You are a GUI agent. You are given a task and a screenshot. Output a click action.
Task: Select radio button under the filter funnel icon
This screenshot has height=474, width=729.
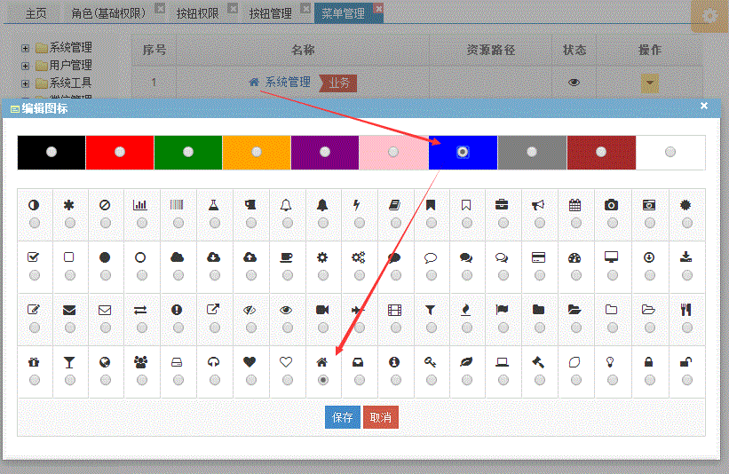[432, 328]
